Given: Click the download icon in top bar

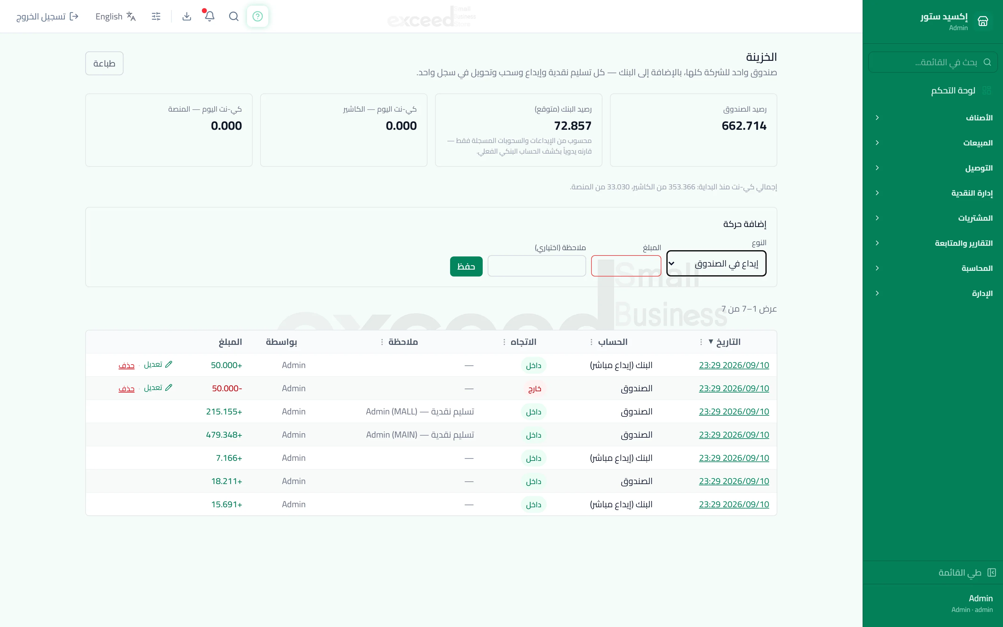Looking at the screenshot, I should coord(187,16).
